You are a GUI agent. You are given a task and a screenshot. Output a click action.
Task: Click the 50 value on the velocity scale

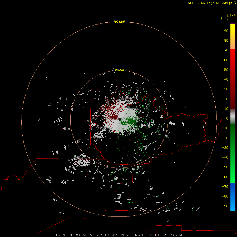(x=226, y=70)
